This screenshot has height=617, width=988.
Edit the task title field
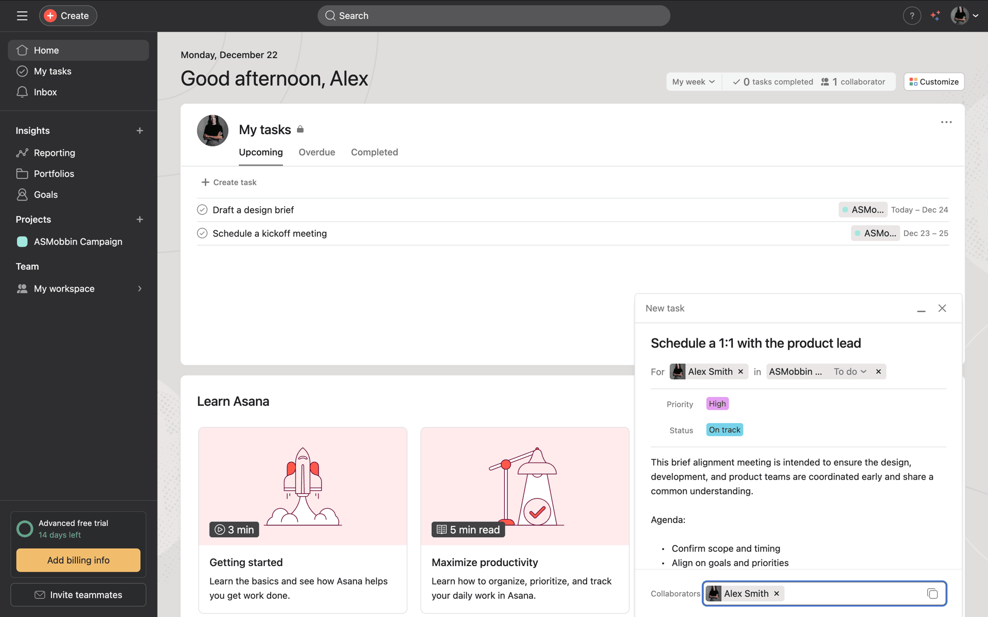coord(798,343)
